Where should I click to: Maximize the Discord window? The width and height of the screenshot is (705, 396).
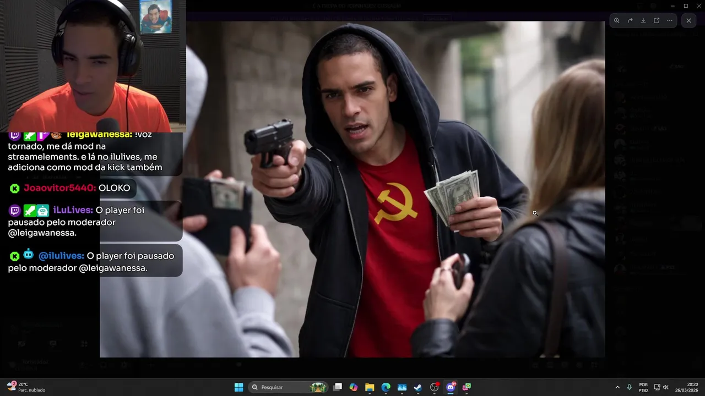coord(686,5)
